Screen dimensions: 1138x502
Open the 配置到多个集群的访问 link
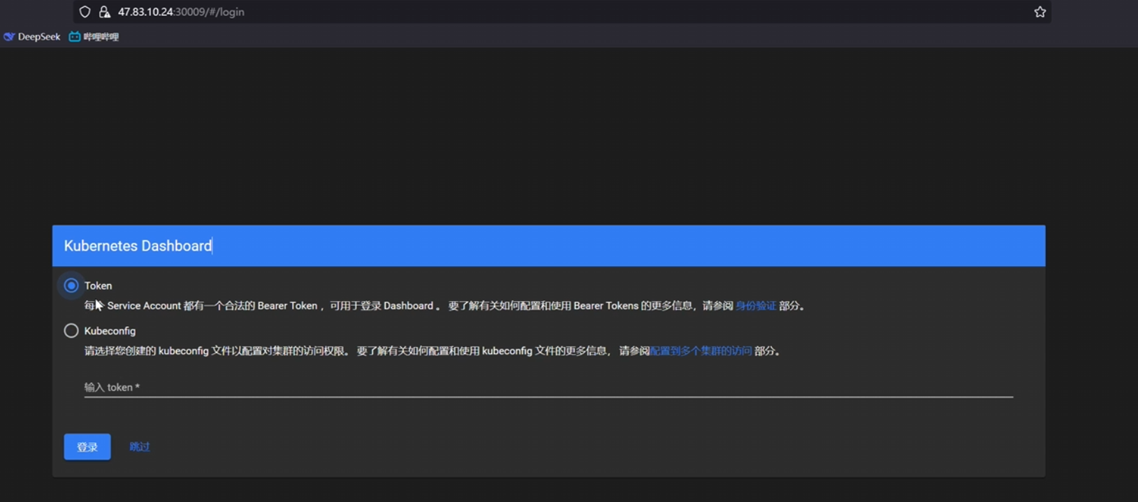(701, 351)
